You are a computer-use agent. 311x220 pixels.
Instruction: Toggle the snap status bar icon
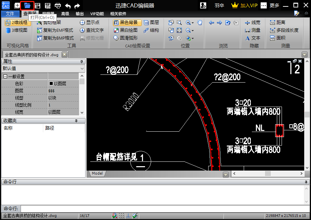click(115, 216)
